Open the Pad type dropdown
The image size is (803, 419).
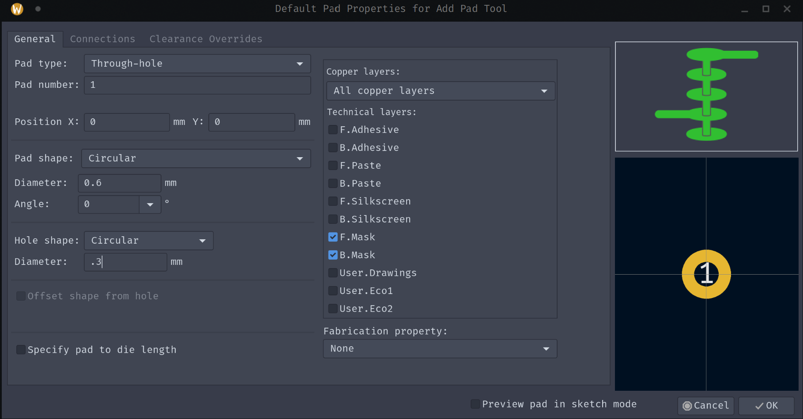(197, 64)
